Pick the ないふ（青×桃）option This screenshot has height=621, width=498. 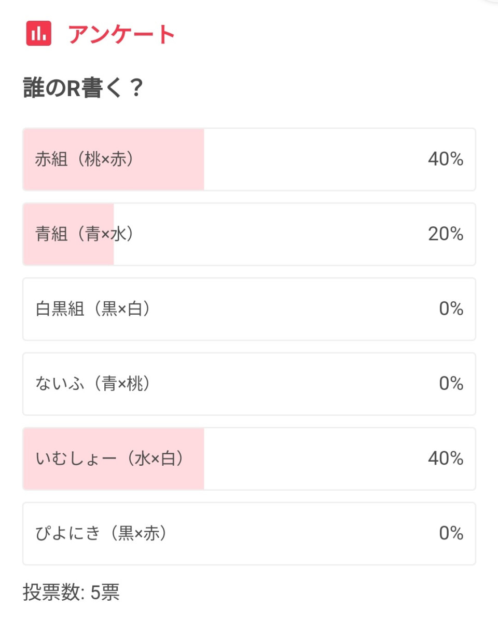[x=93, y=384]
